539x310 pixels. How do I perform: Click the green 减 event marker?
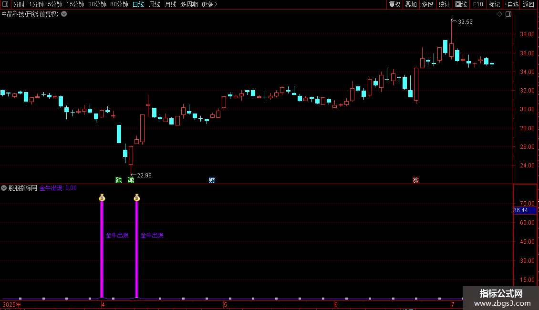[x=131, y=180]
